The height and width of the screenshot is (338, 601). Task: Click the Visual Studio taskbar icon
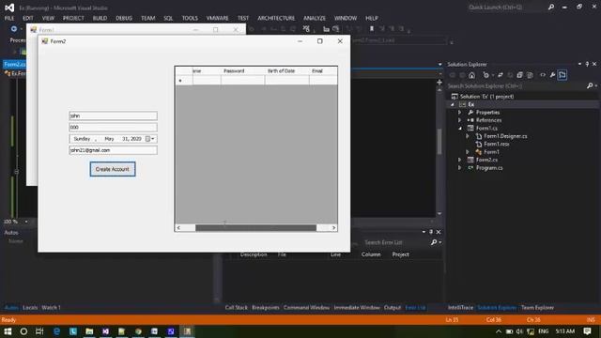tap(105, 331)
